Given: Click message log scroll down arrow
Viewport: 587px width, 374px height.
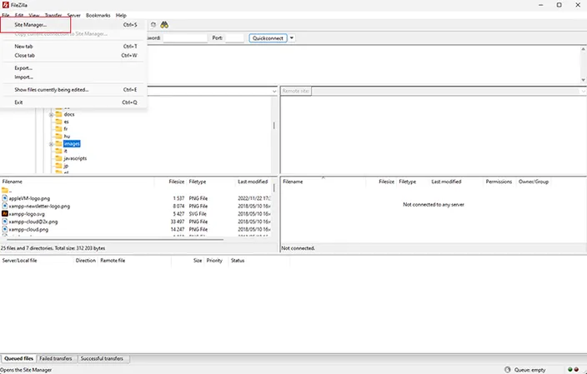Looking at the screenshot, I should coord(584,80).
